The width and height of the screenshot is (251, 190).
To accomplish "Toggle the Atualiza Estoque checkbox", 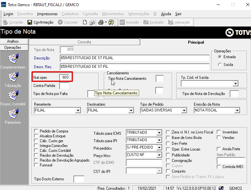I will coord(36,136).
